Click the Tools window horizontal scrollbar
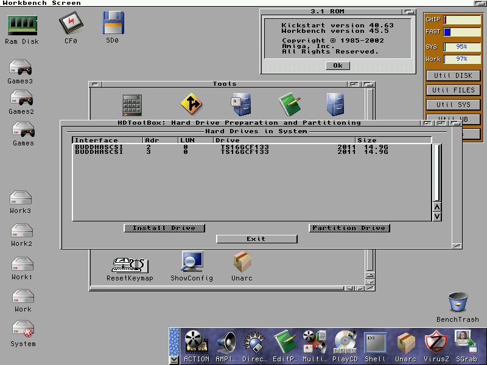The height and width of the screenshot is (365, 487). coord(217,288)
